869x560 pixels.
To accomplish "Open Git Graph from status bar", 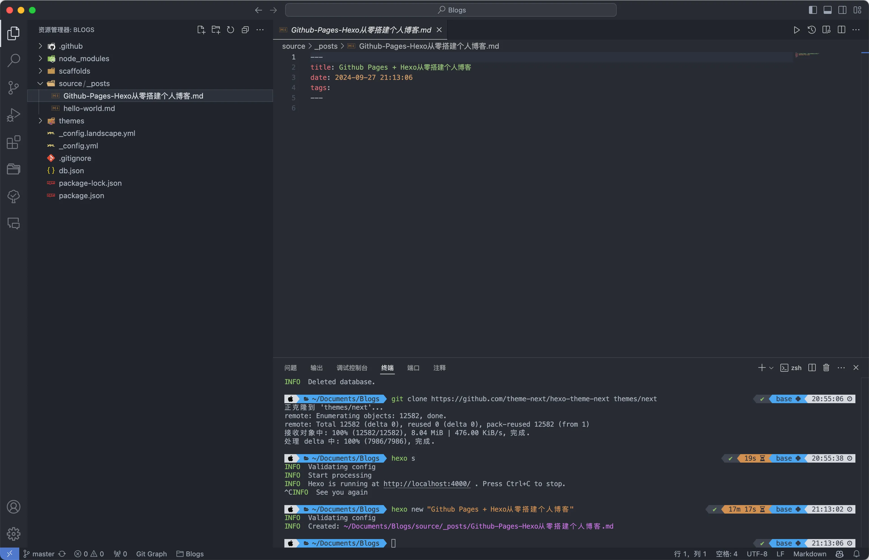I will [151, 554].
